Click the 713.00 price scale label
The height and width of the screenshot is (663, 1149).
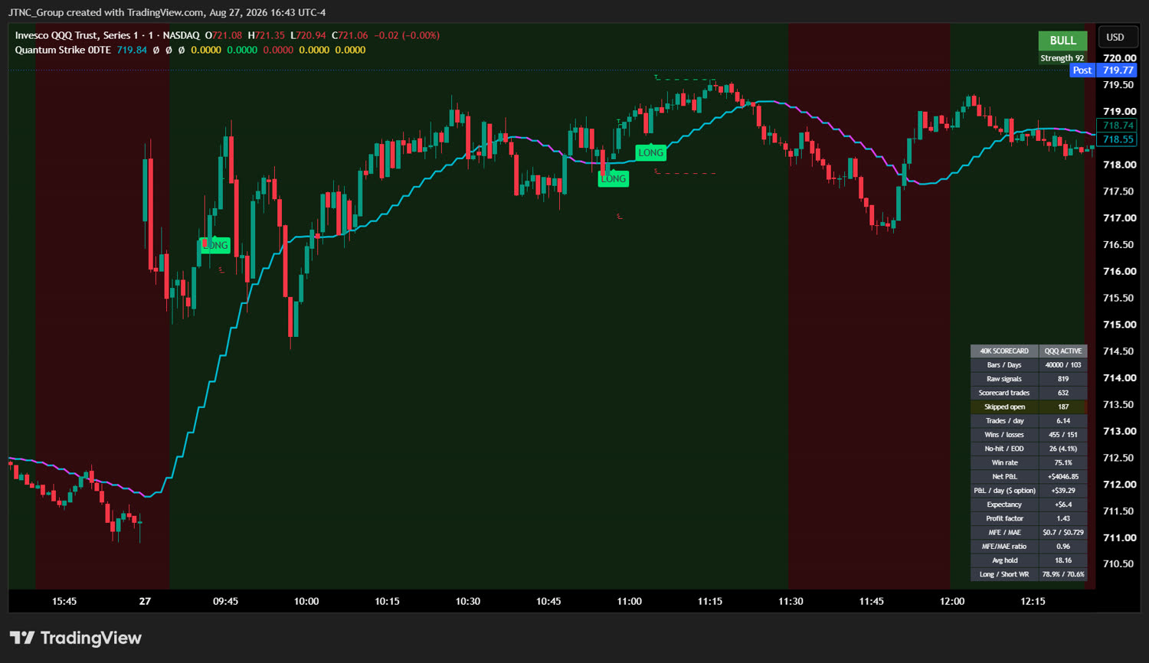(x=1119, y=431)
